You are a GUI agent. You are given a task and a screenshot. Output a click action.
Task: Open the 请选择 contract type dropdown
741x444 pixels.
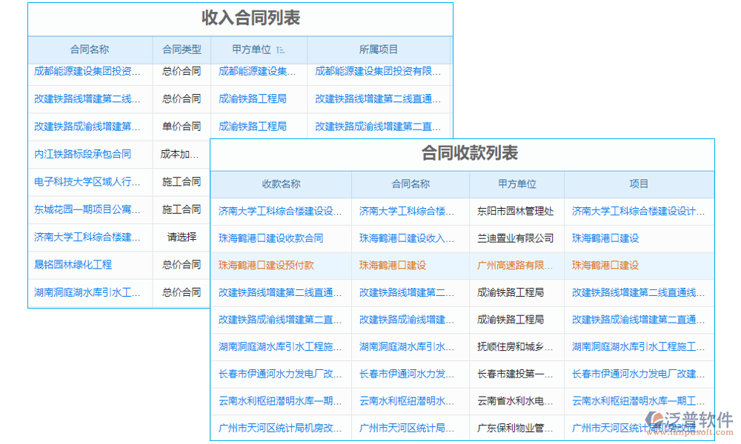[x=182, y=238]
